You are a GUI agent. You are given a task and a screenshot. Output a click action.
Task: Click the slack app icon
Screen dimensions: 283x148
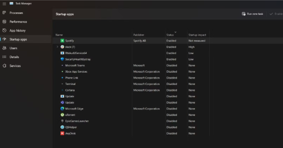(62, 47)
